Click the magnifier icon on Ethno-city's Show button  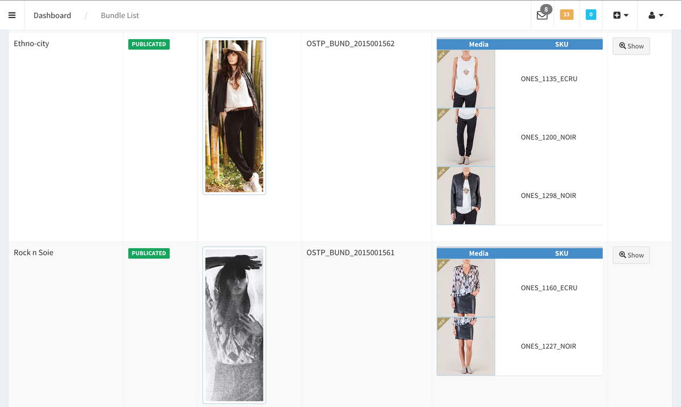tap(623, 46)
